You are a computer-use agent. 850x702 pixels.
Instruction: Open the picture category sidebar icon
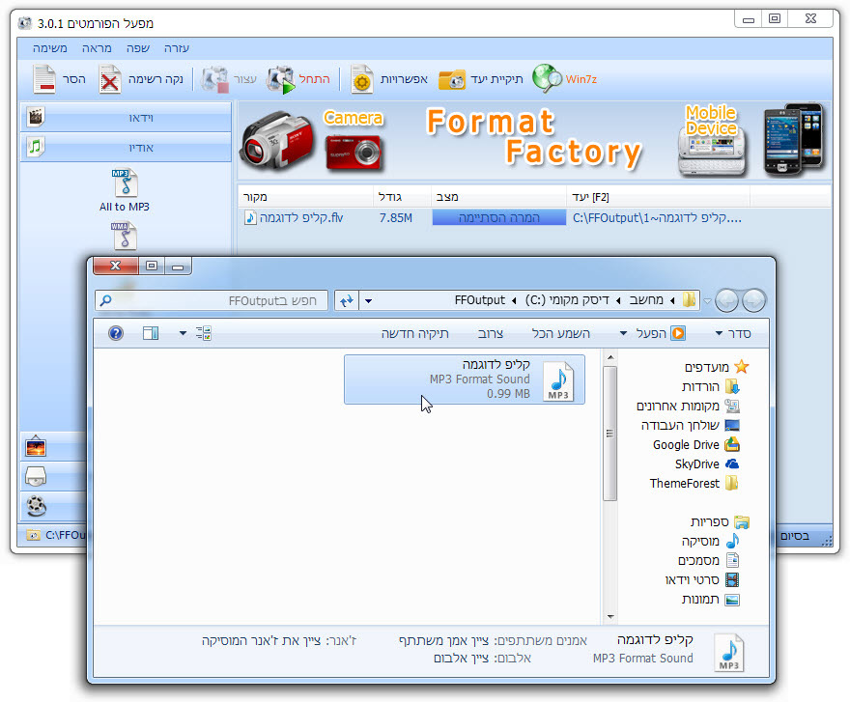pyautogui.click(x=36, y=447)
